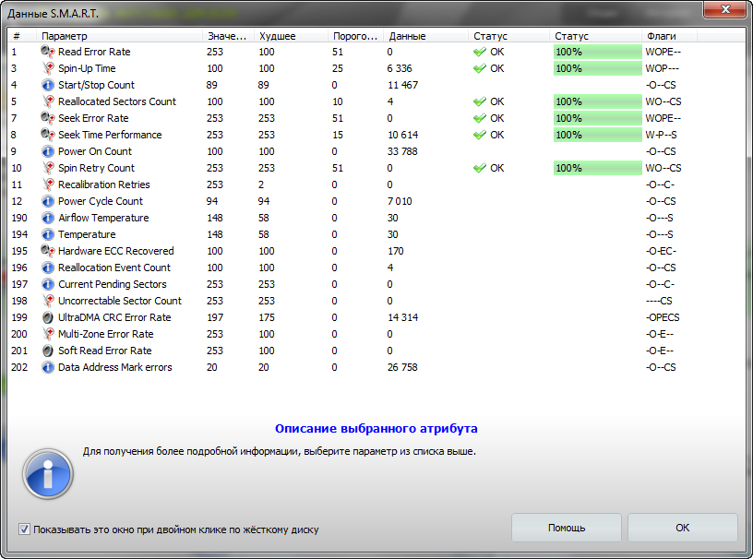Toggle the show window on double-click checkbox

[x=24, y=529]
